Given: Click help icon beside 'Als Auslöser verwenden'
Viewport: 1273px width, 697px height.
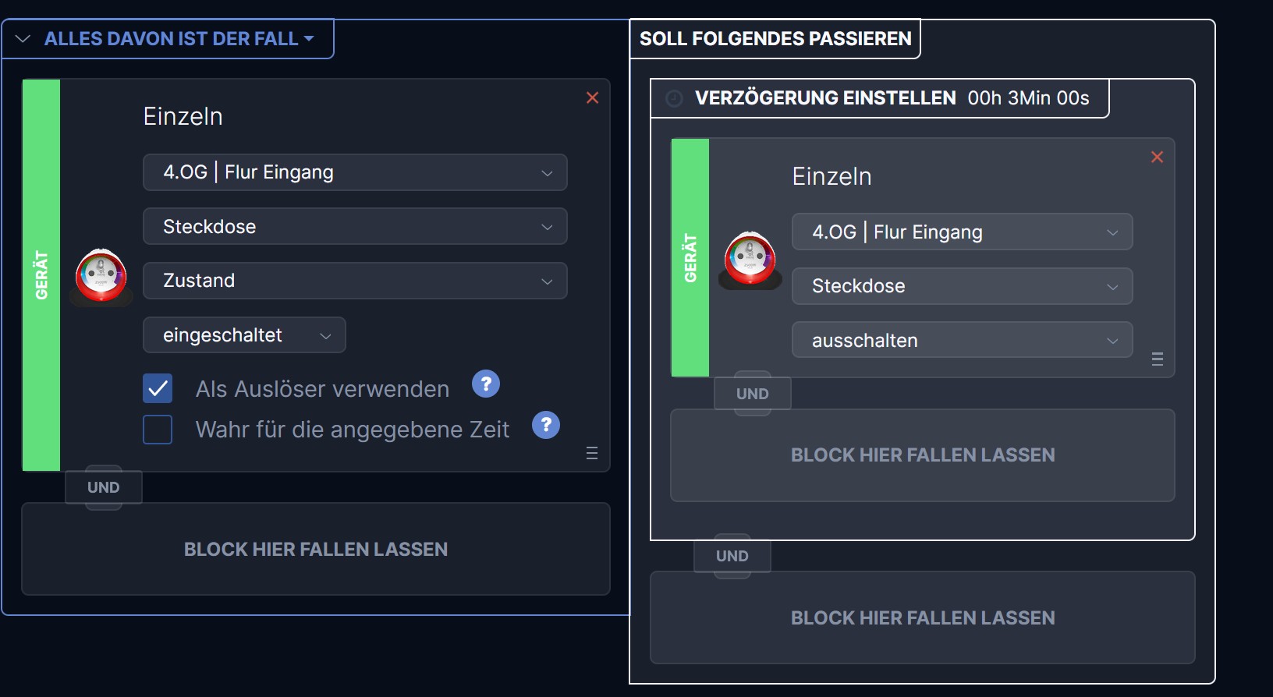Looking at the screenshot, I should (486, 384).
